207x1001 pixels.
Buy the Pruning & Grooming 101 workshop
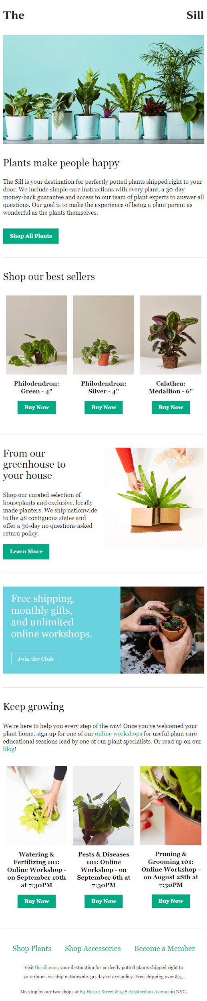(171, 901)
